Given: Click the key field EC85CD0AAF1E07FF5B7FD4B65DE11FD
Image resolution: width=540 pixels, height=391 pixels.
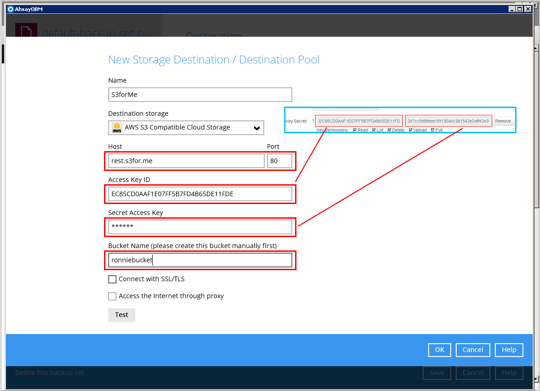Looking at the screenshot, I should [359, 121].
